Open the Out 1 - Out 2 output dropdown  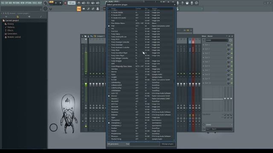point(219,129)
